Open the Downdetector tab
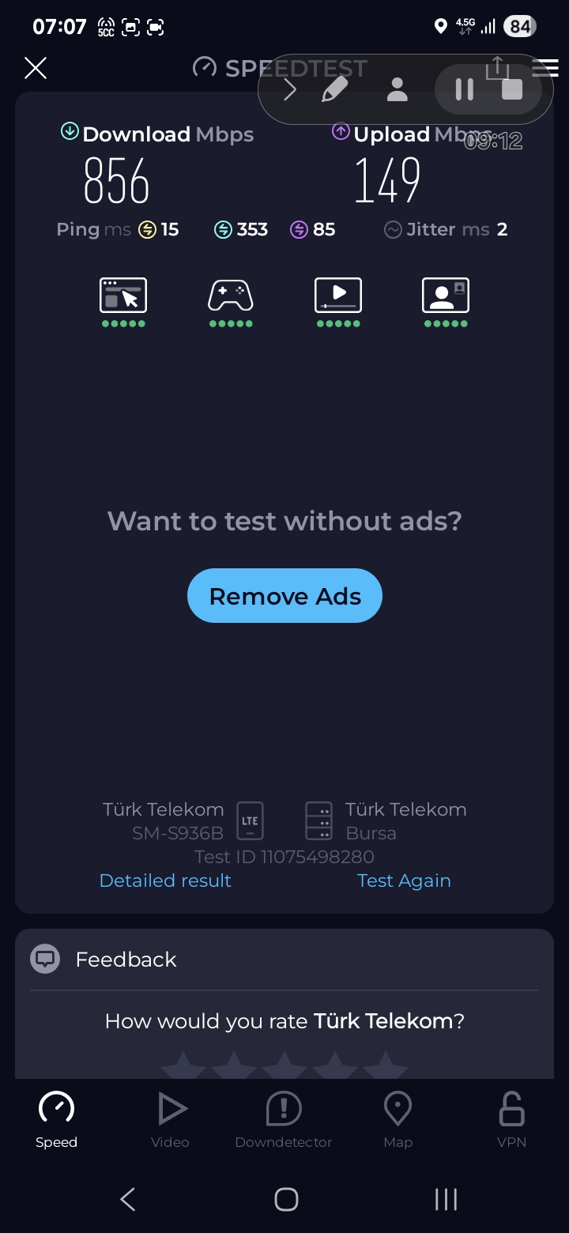This screenshot has height=1233, width=569. tap(284, 1120)
